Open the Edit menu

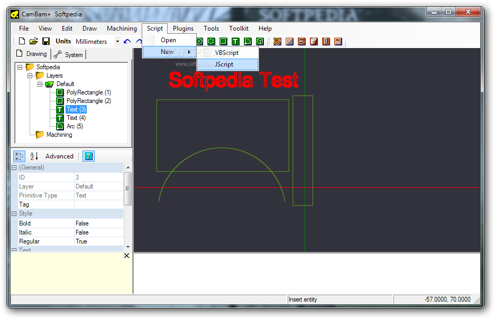click(x=67, y=29)
